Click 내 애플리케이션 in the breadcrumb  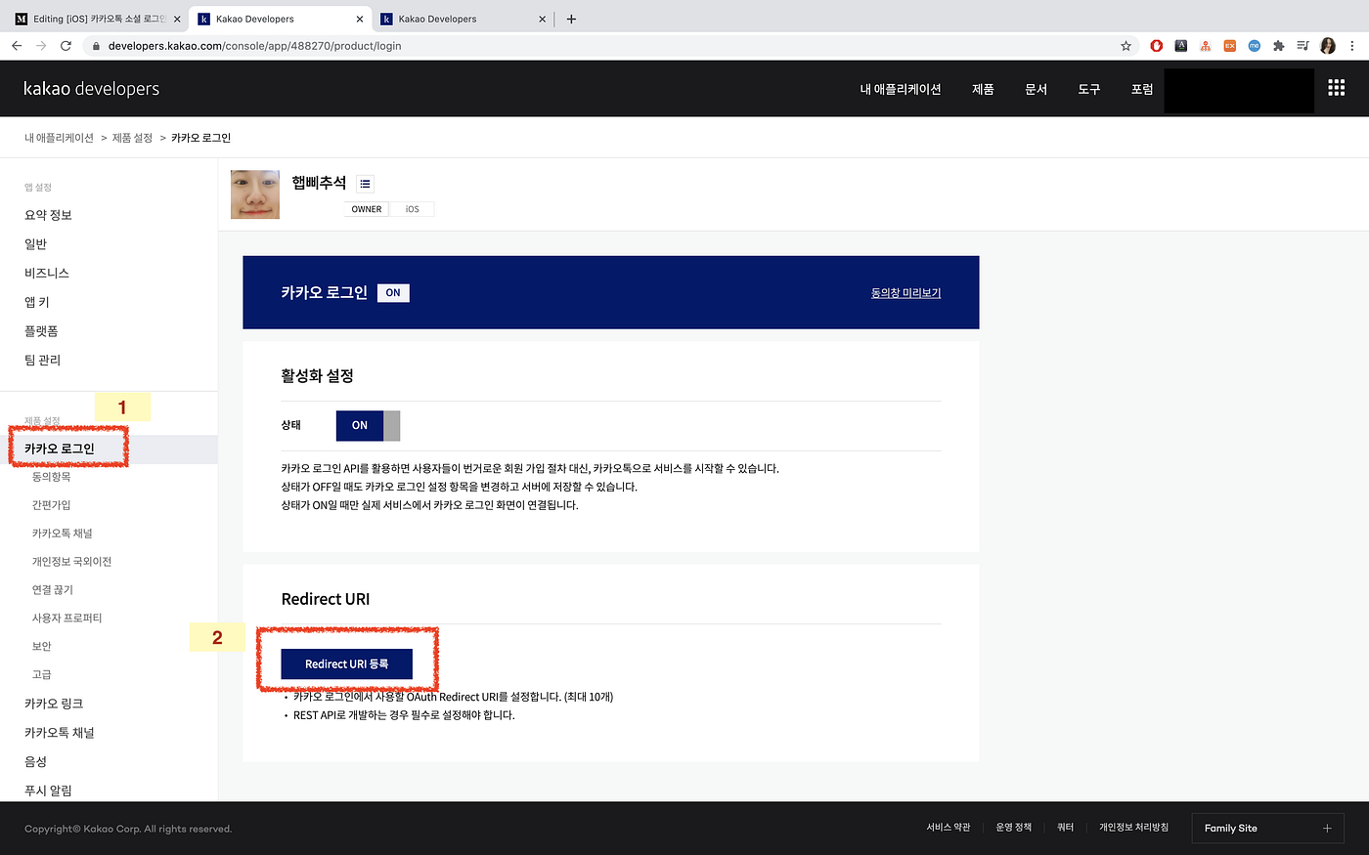(59, 138)
